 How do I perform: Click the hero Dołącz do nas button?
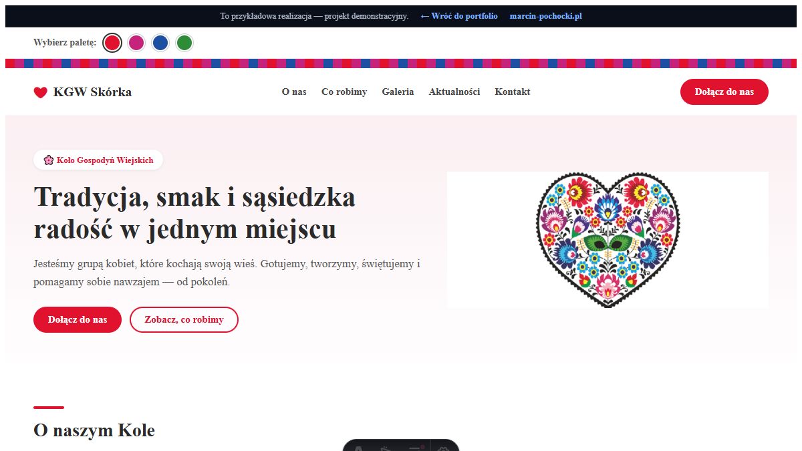pos(78,320)
